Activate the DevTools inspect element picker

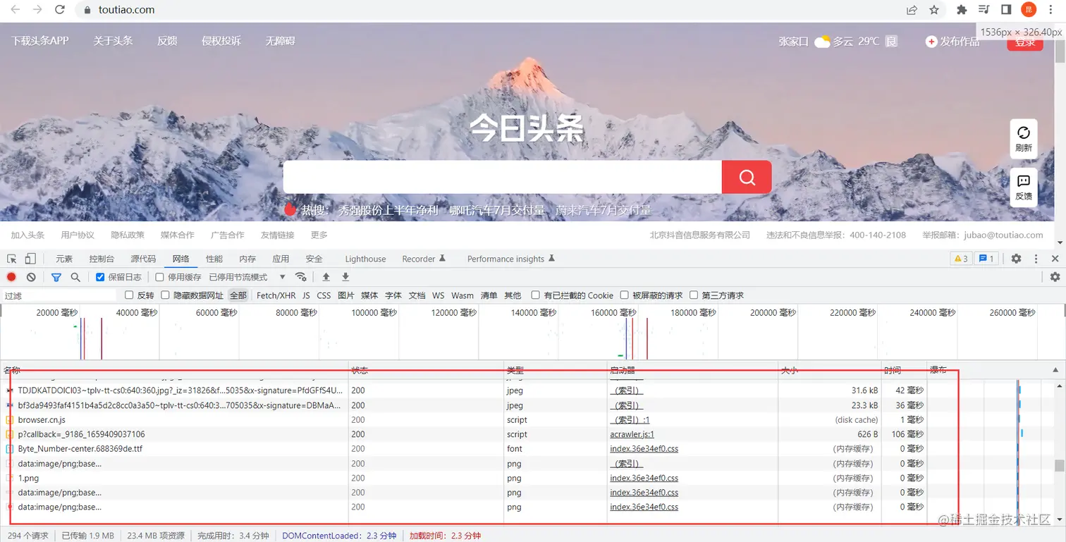point(12,259)
